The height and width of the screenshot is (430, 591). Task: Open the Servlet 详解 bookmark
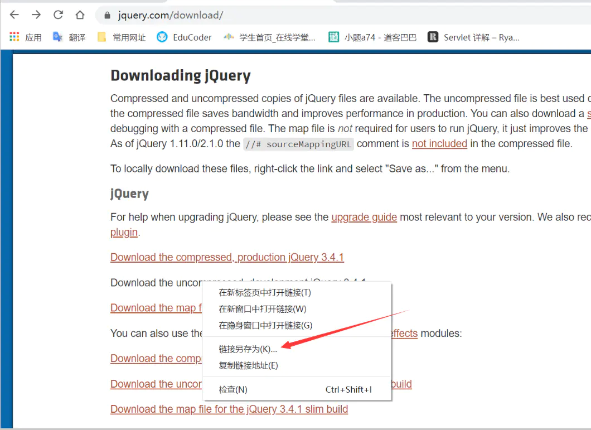(473, 37)
